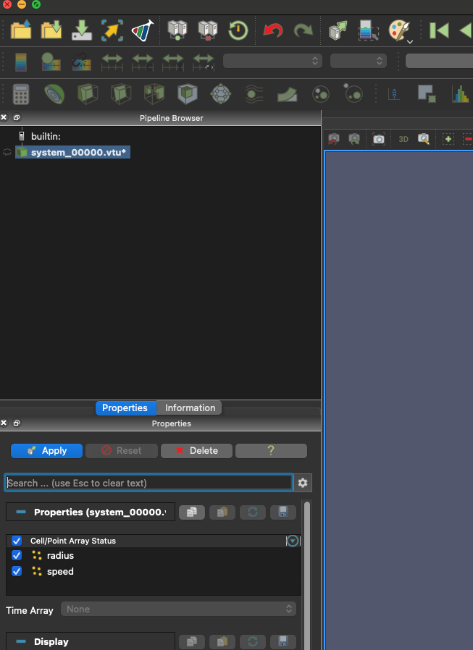The width and height of the screenshot is (473, 650).
Task: Switch to the Information tab
Action: (190, 408)
